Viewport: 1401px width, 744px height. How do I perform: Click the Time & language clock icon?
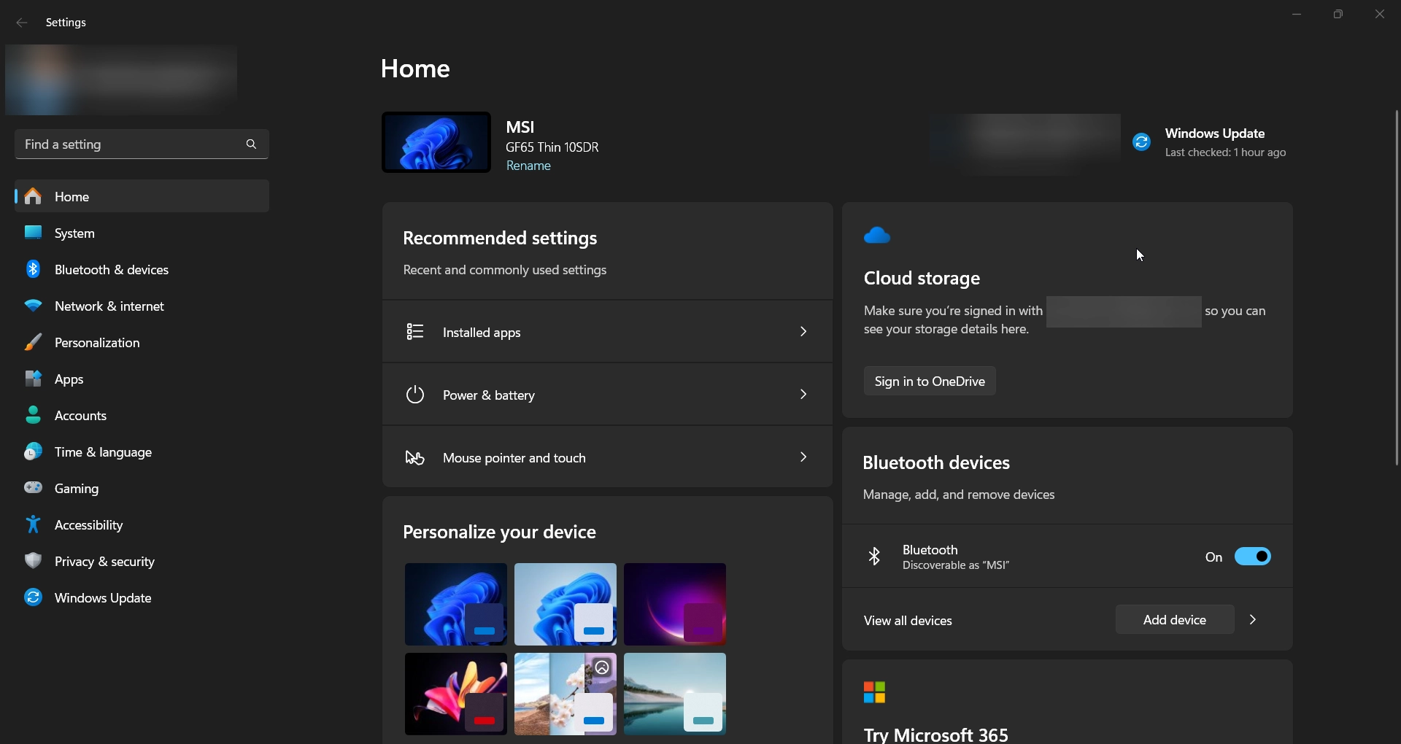[33, 452]
